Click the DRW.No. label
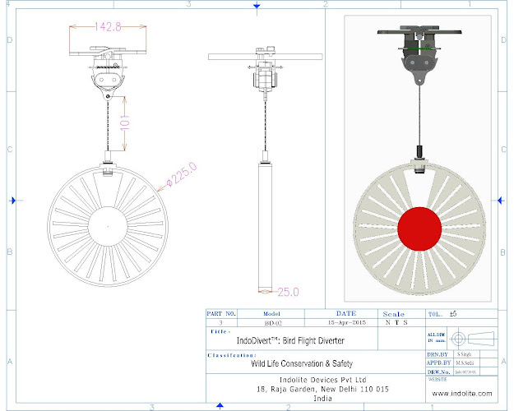514x411 pixels. coord(438,372)
